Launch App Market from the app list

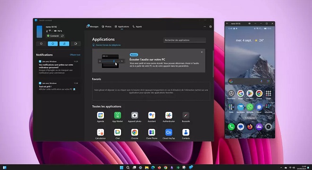[117, 117]
